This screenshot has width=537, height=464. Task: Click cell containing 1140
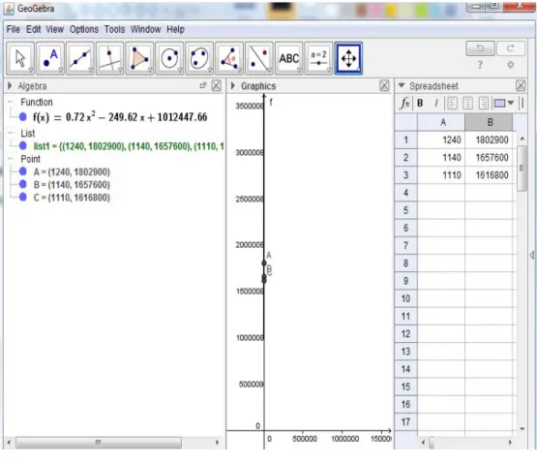tap(441, 157)
